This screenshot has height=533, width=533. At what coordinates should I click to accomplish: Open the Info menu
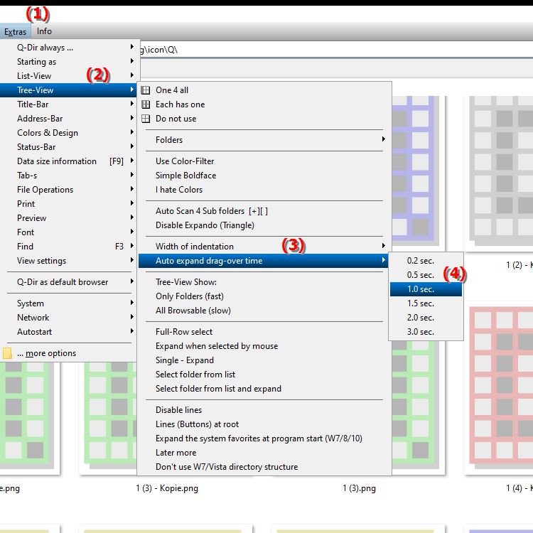pos(44,31)
